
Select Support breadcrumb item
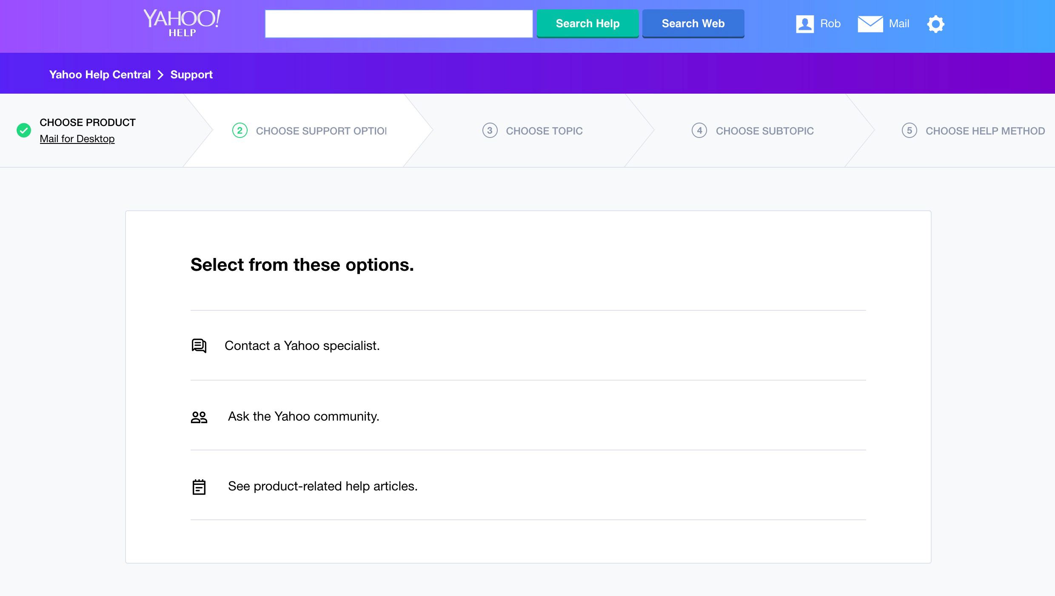pos(191,74)
